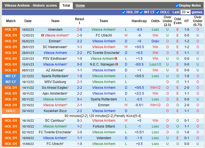Viewport: 205px width, 148px height.
Task: Click Win1/2 odds in Go Ahead Eagles row
Action: tap(155, 88)
